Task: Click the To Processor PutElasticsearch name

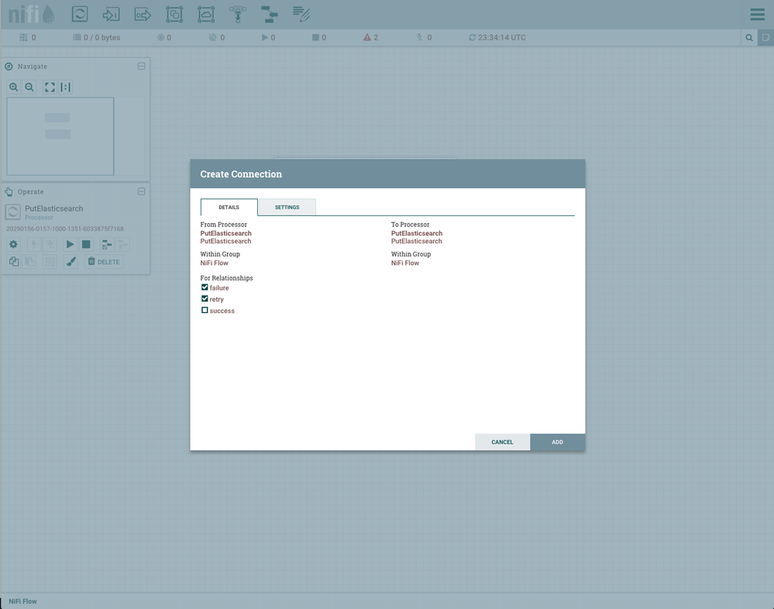Action: (x=417, y=233)
